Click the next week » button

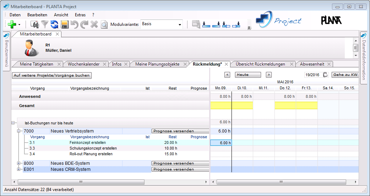click(x=268, y=75)
